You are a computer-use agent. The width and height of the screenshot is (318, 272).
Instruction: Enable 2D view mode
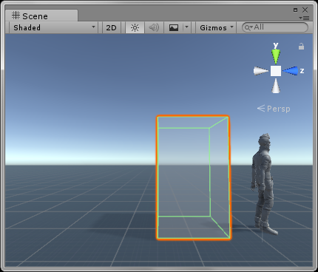(x=111, y=27)
